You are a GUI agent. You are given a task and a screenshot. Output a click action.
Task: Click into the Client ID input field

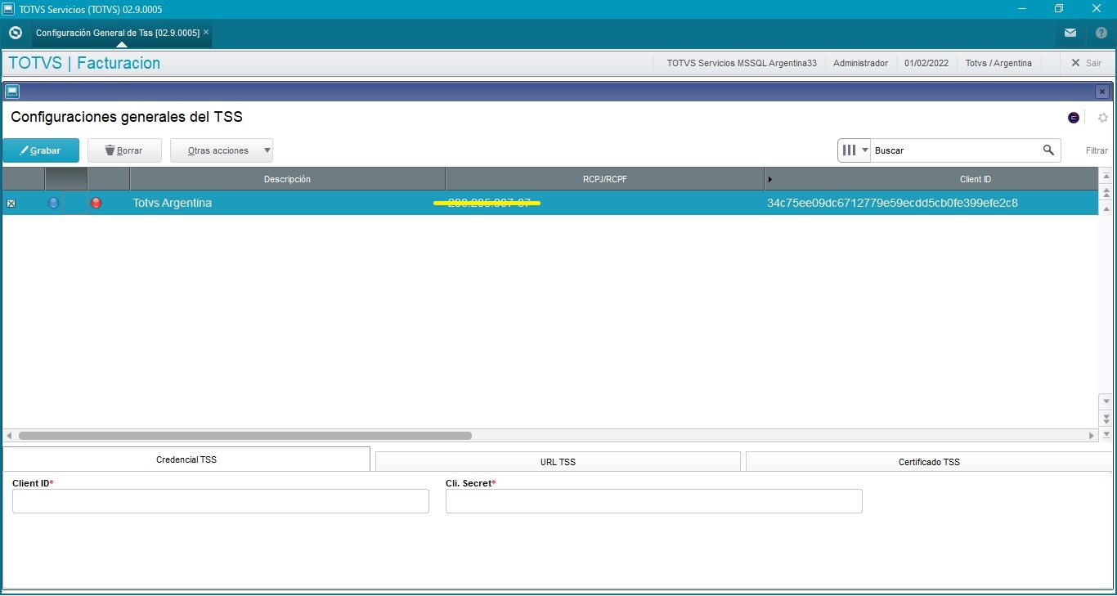[x=221, y=501]
